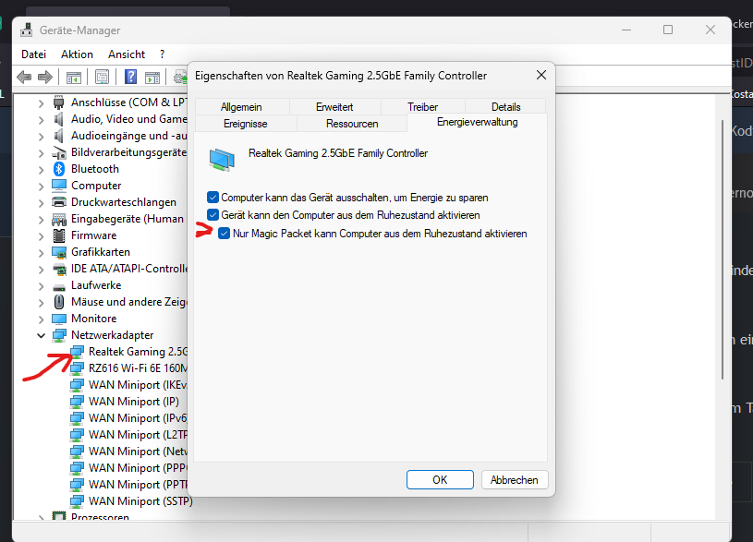Select the Bildverarbeitungsgeräte camera icon
This screenshot has width=753, height=542.
click(x=59, y=152)
